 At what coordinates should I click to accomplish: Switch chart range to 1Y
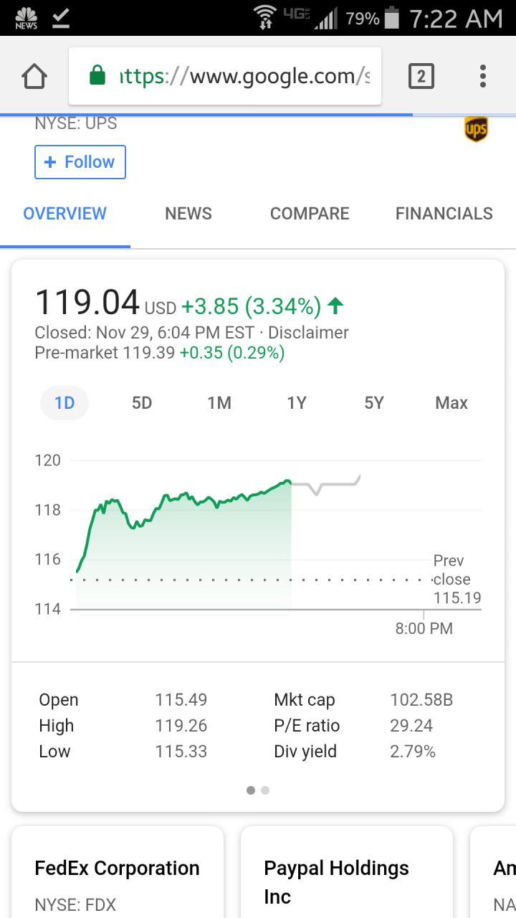[297, 403]
